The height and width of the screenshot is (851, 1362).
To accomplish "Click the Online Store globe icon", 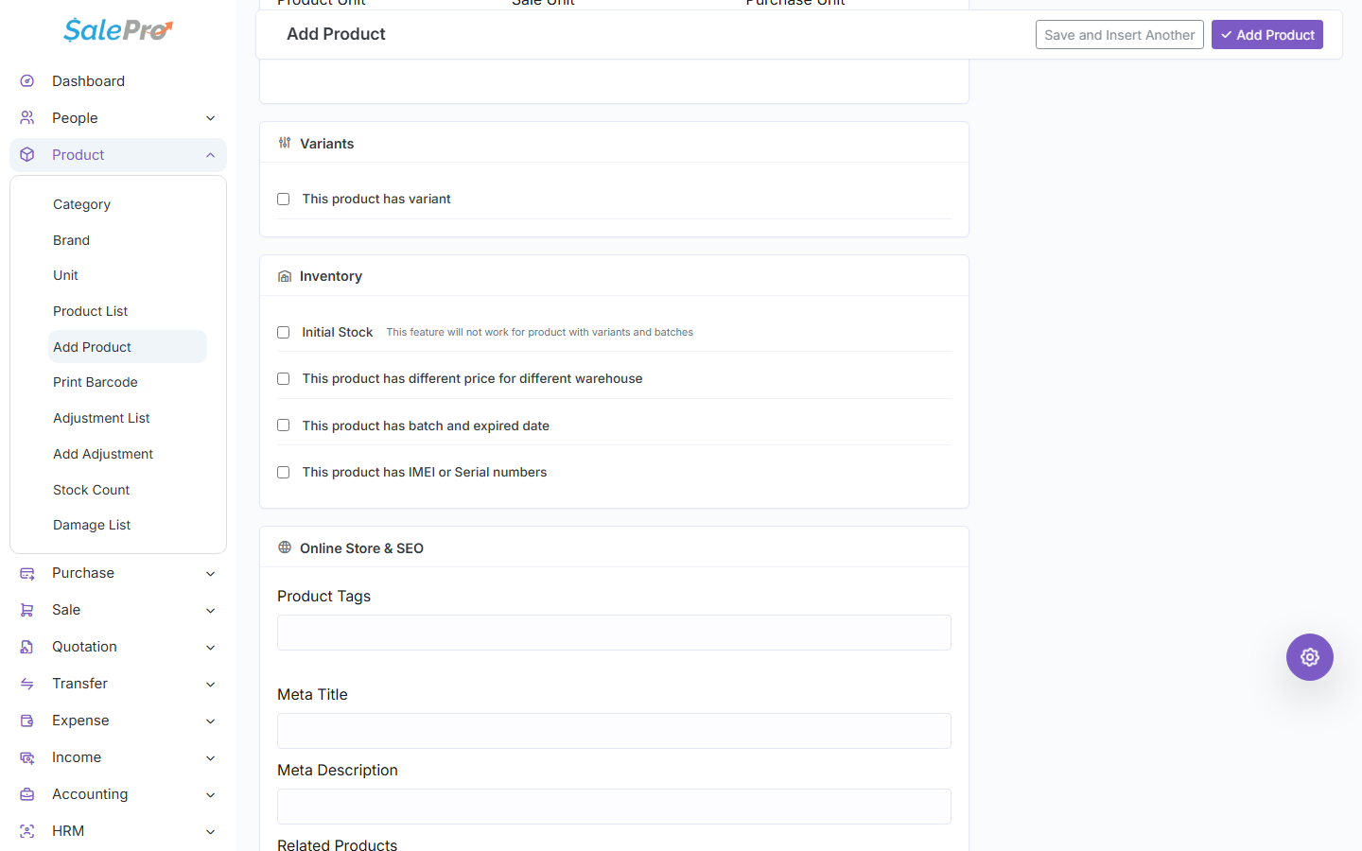I will pyautogui.click(x=285, y=547).
